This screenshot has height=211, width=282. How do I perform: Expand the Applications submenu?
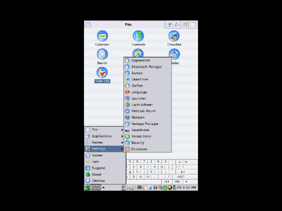[x=104, y=136]
